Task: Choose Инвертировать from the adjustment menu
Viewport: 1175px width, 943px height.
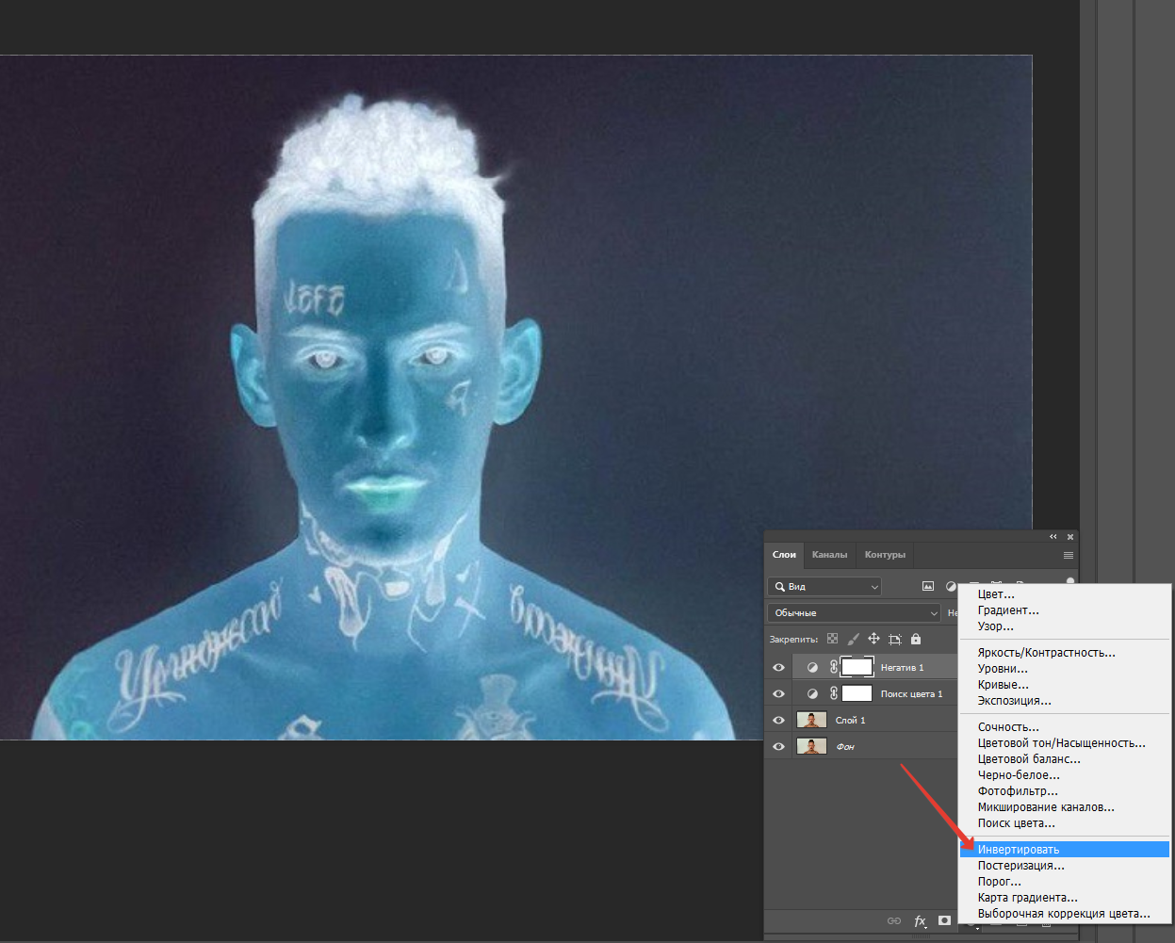Action: point(1019,849)
